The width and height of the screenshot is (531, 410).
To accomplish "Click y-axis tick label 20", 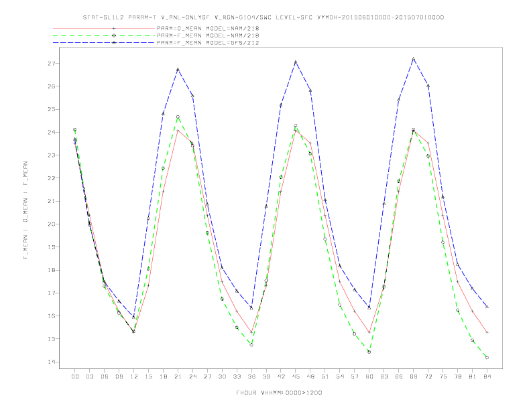I will tap(52, 224).
